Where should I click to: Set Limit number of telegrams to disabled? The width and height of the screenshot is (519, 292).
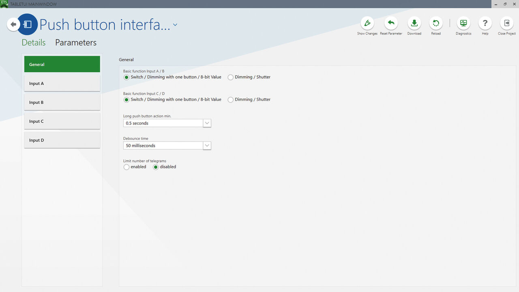click(156, 167)
